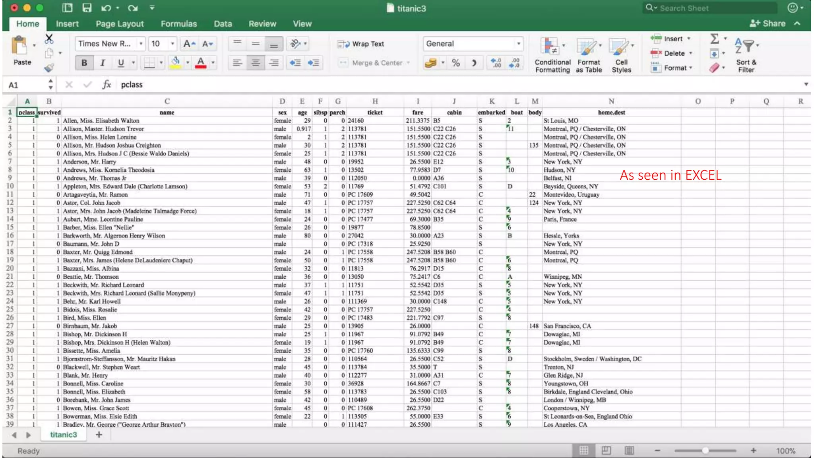Open the font name dropdown
The height and width of the screenshot is (458, 814).
coord(141,44)
